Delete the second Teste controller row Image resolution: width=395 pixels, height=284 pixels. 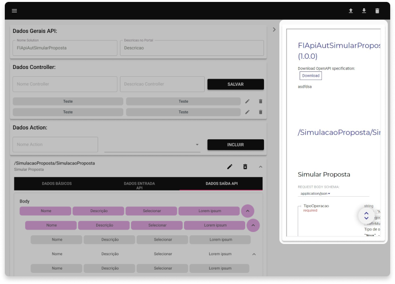click(x=261, y=112)
